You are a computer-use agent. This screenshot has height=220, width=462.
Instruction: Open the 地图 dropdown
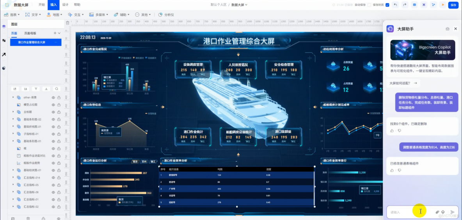[55, 14]
